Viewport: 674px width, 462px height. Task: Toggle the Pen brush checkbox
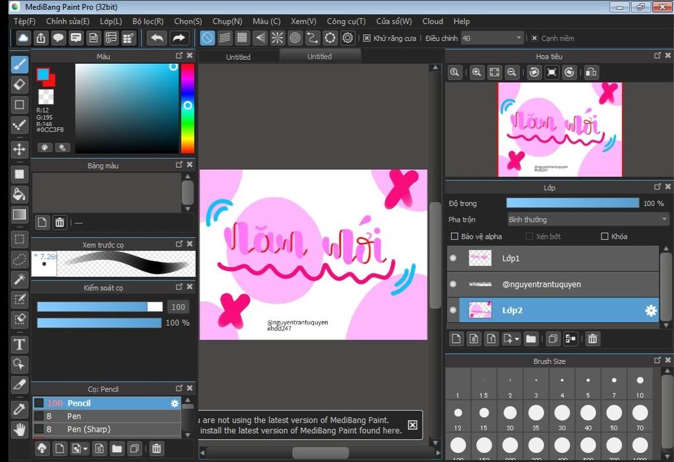click(x=39, y=416)
